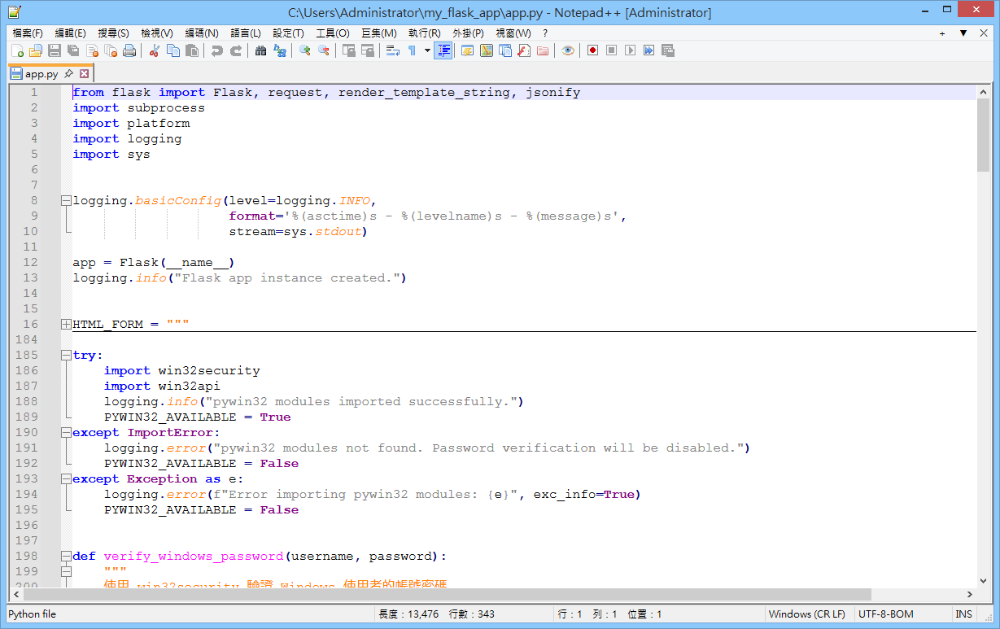Click the Windows (CR LF) status bar field
1000x629 pixels.
pos(806,614)
